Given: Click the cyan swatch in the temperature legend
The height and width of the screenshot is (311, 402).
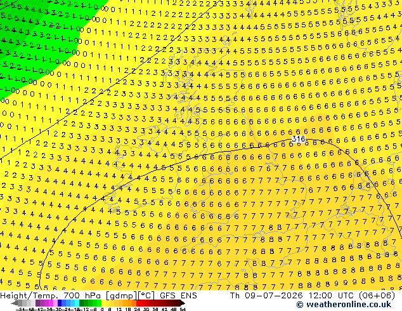Looking at the screenshot, I should tap(77, 303).
